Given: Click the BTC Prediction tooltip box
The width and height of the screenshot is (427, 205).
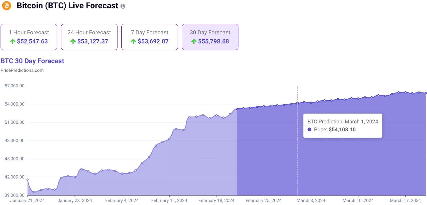Looking at the screenshot, I should click(x=343, y=126).
